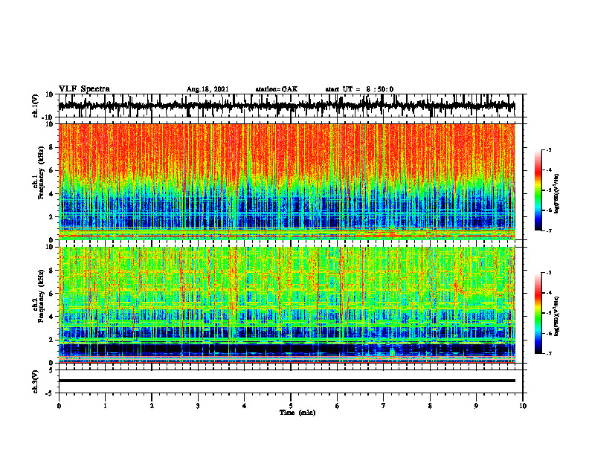
Task: Click tick label "10" on the Time axis
Action: tap(523, 406)
